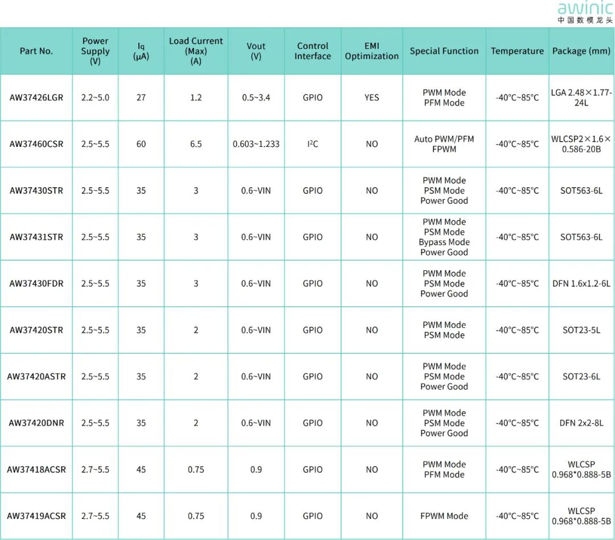
Task: Click SOT563-6L package in AW37431STR row
Action: [x=581, y=237]
